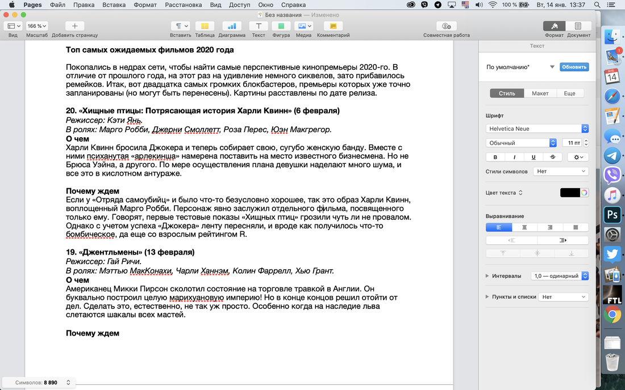The image size is (625, 390).
Task: Open the Chart (Диаграмма) toolbar icon
Action: pyautogui.click(x=232, y=26)
